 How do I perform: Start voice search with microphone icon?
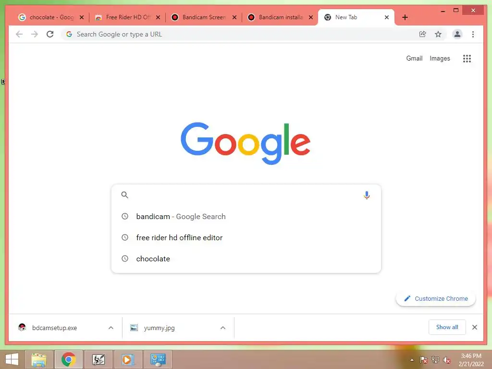(367, 195)
